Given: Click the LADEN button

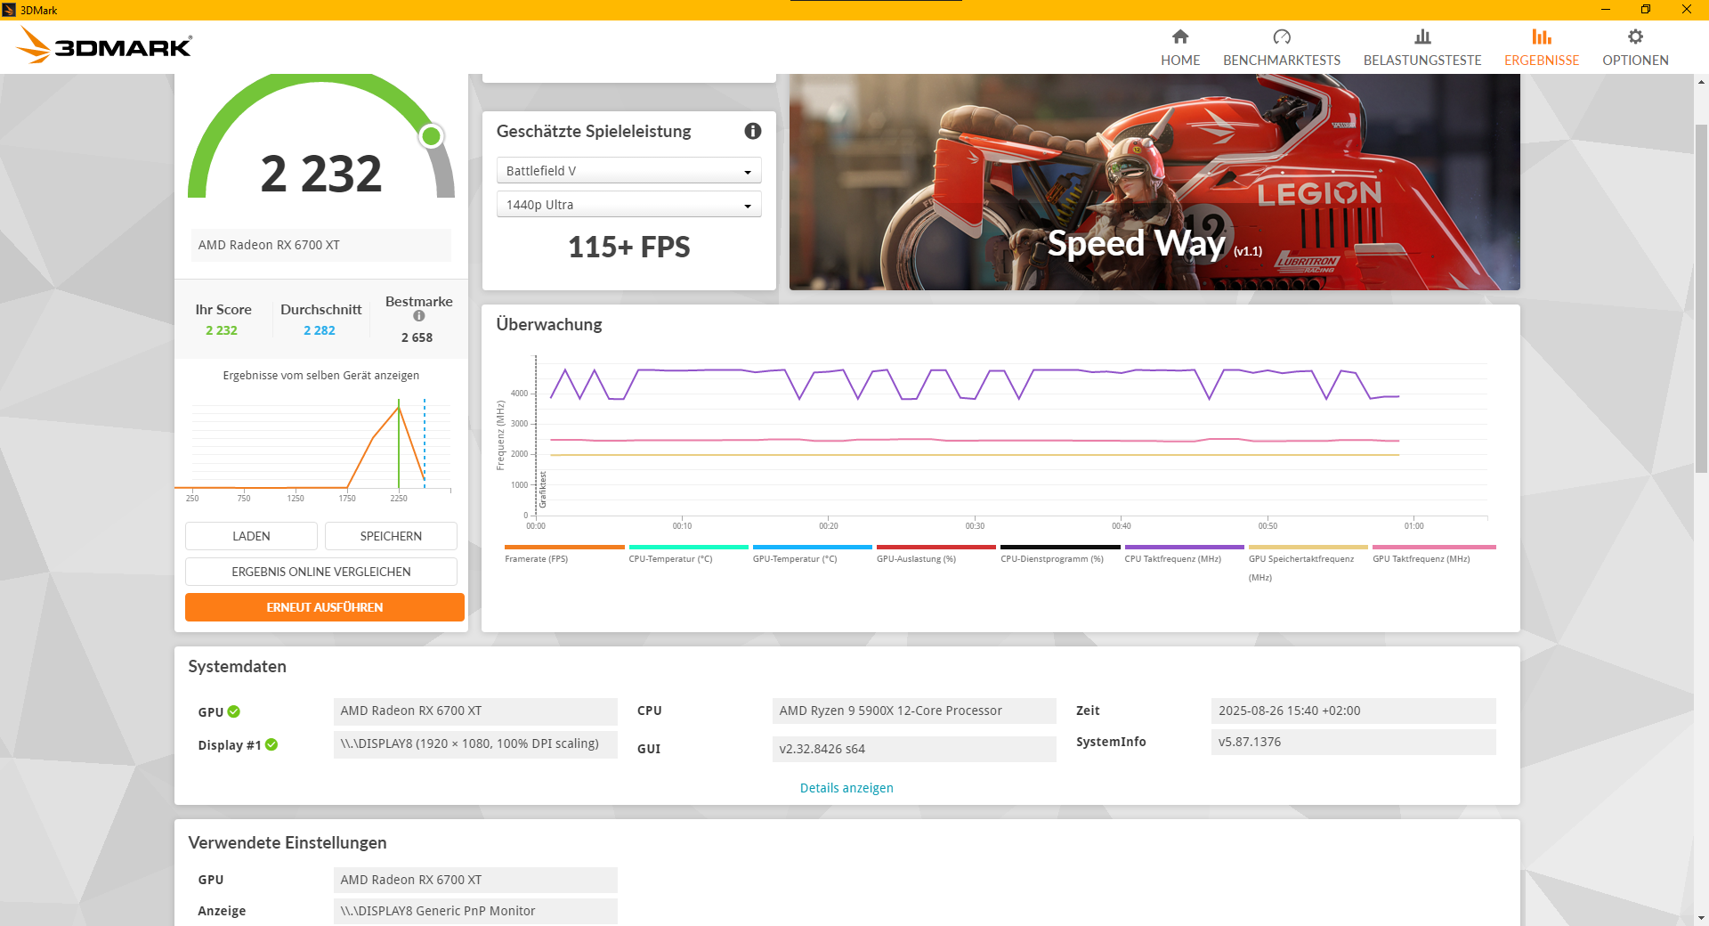Looking at the screenshot, I should pyautogui.click(x=251, y=536).
